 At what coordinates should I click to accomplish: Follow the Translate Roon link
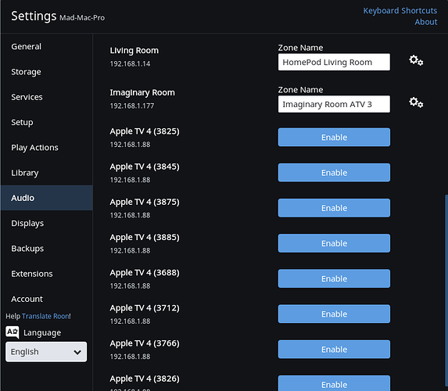coord(45,316)
